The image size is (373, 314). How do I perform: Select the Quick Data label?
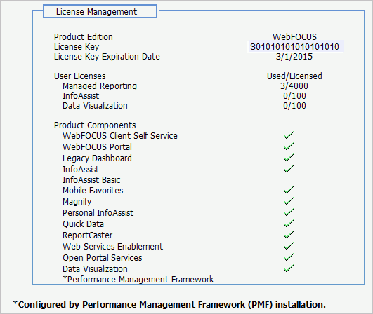click(83, 224)
